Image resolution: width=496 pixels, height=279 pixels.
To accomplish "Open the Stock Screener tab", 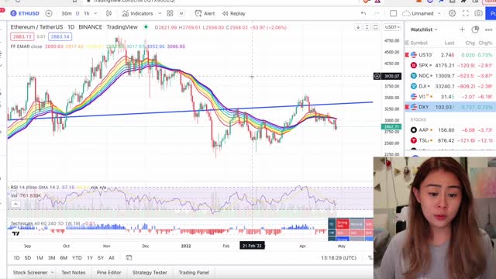I will point(30,272).
